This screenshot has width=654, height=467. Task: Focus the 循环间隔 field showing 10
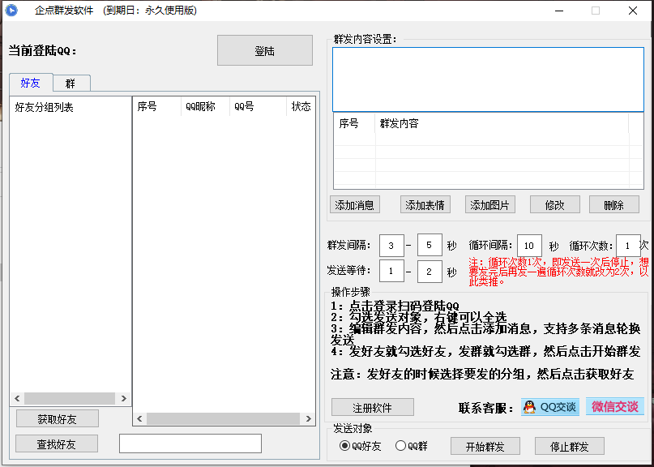click(x=529, y=246)
